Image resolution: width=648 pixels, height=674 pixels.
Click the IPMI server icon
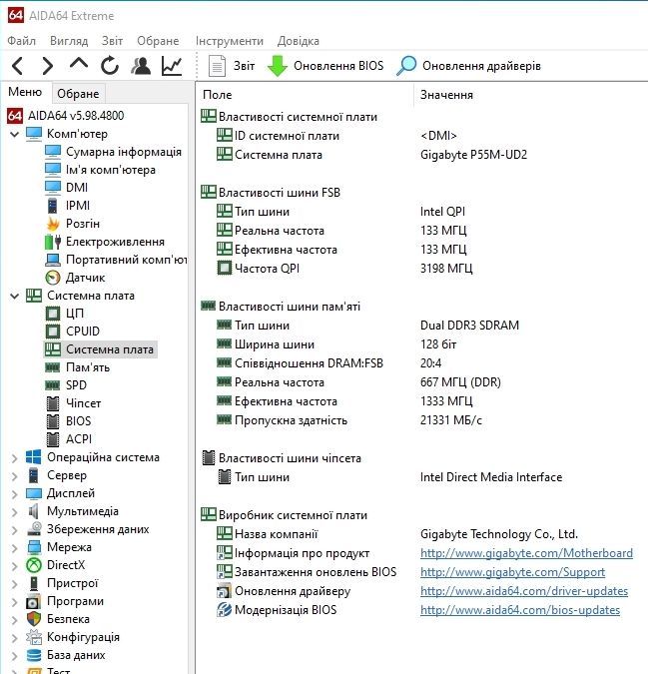53,206
